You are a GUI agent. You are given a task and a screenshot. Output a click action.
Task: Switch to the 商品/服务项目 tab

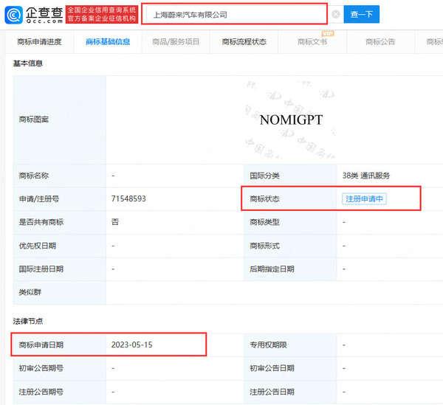coord(176,42)
